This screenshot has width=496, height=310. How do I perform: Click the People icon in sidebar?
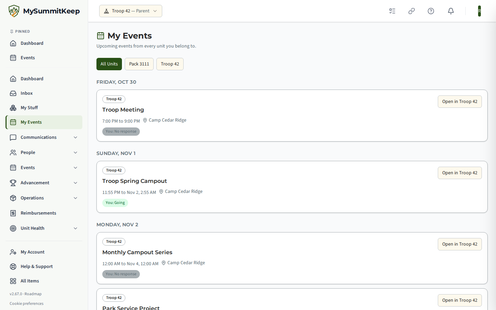point(13,153)
